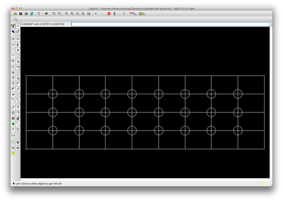Redraw the screen
This screenshot has width=283, height=201.
83,14
